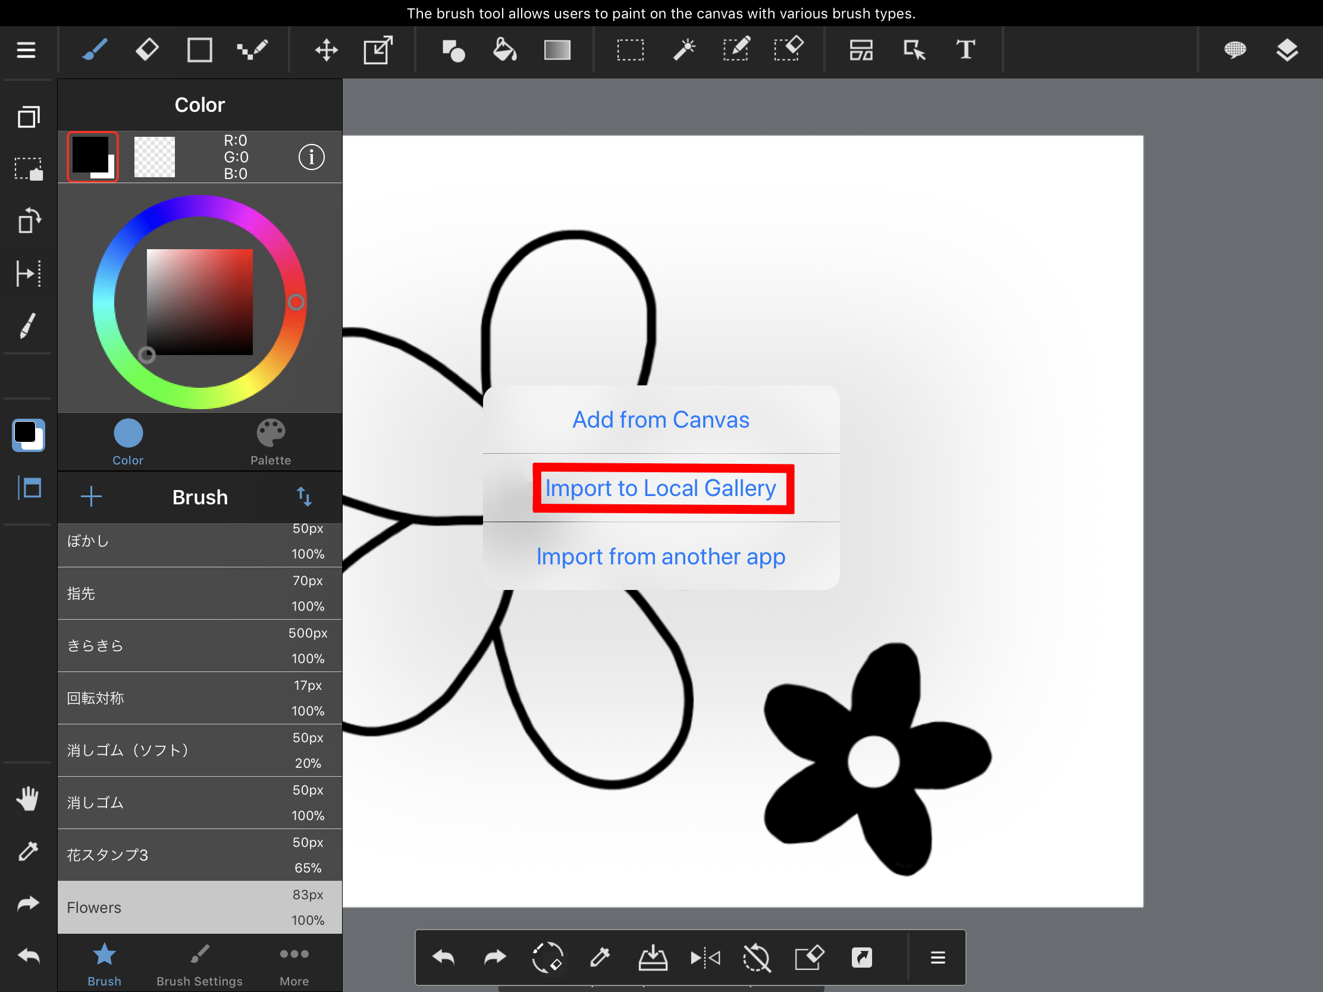Screen dimensions: 1323x992
Task: Select the Magic Wand tool
Action: click(685, 50)
